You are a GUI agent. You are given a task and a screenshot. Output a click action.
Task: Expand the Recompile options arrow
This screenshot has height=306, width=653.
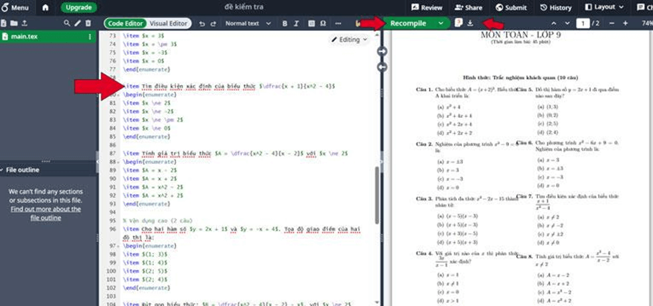440,23
